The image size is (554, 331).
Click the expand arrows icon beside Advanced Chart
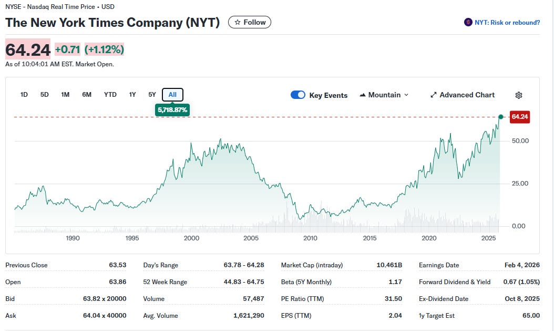pos(434,95)
